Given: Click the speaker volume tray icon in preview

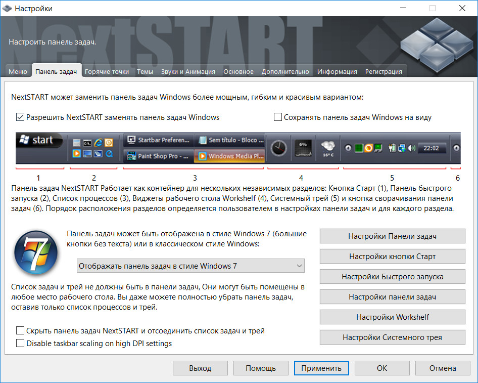Looking at the screenshot, I should coord(411,148).
